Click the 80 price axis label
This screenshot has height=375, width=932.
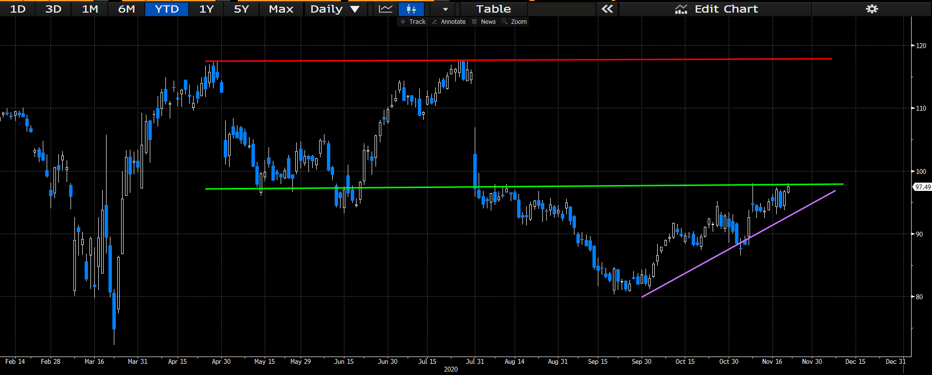point(919,297)
